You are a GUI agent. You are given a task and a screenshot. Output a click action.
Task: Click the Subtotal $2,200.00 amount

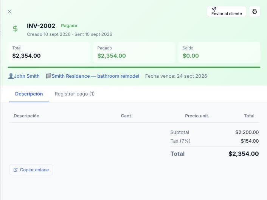247,132
